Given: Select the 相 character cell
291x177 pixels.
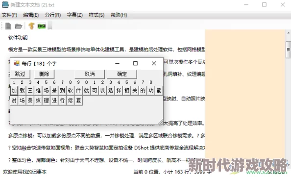Looking at the screenshot, I should (126, 90).
